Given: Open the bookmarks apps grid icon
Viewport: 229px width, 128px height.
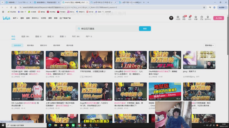Looking at the screenshot, I should click(3, 12).
